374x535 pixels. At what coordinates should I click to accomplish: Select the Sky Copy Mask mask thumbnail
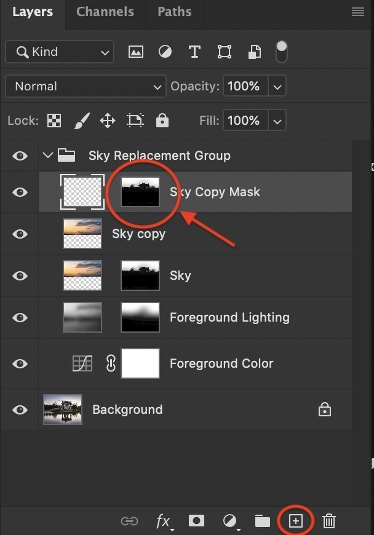140,192
